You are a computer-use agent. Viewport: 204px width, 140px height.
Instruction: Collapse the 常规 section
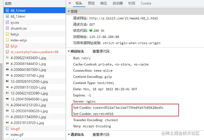click(x=69, y=12)
